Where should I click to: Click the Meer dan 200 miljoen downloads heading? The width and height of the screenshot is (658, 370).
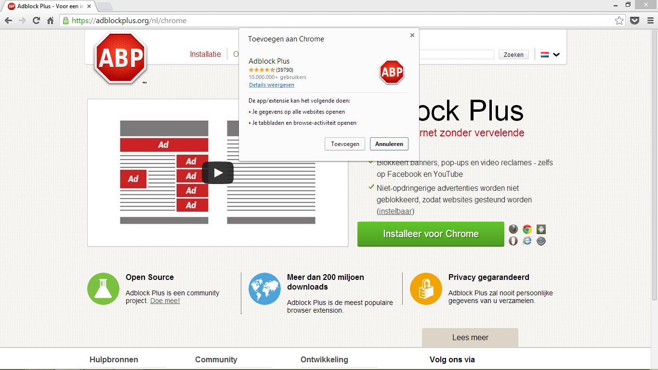326,282
